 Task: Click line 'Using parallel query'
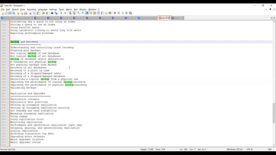(x=25, y=28)
